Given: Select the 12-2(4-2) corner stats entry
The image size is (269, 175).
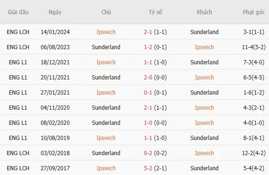Looking at the screenshot, I should (x=254, y=153).
